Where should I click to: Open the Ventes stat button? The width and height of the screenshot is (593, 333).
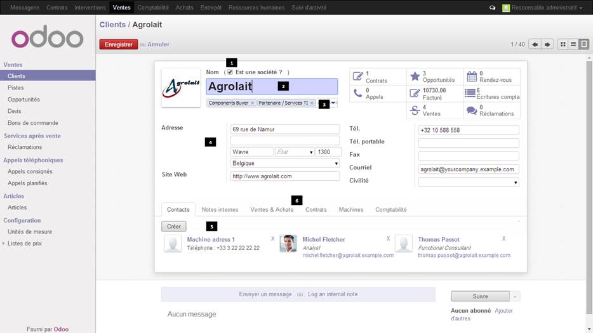point(435,110)
